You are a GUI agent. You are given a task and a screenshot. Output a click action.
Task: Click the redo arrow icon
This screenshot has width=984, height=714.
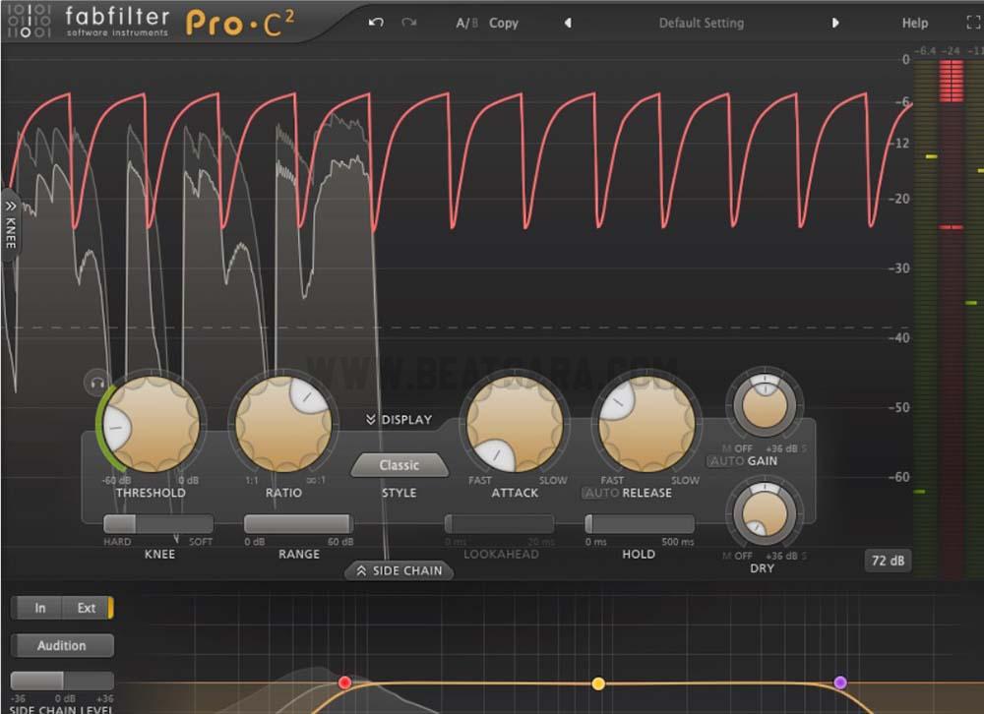pos(408,23)
